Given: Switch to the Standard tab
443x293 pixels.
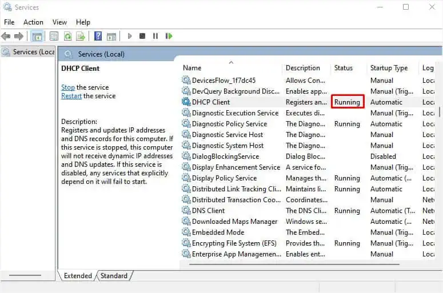Looking at the screenshot, I should click(114, 276).
